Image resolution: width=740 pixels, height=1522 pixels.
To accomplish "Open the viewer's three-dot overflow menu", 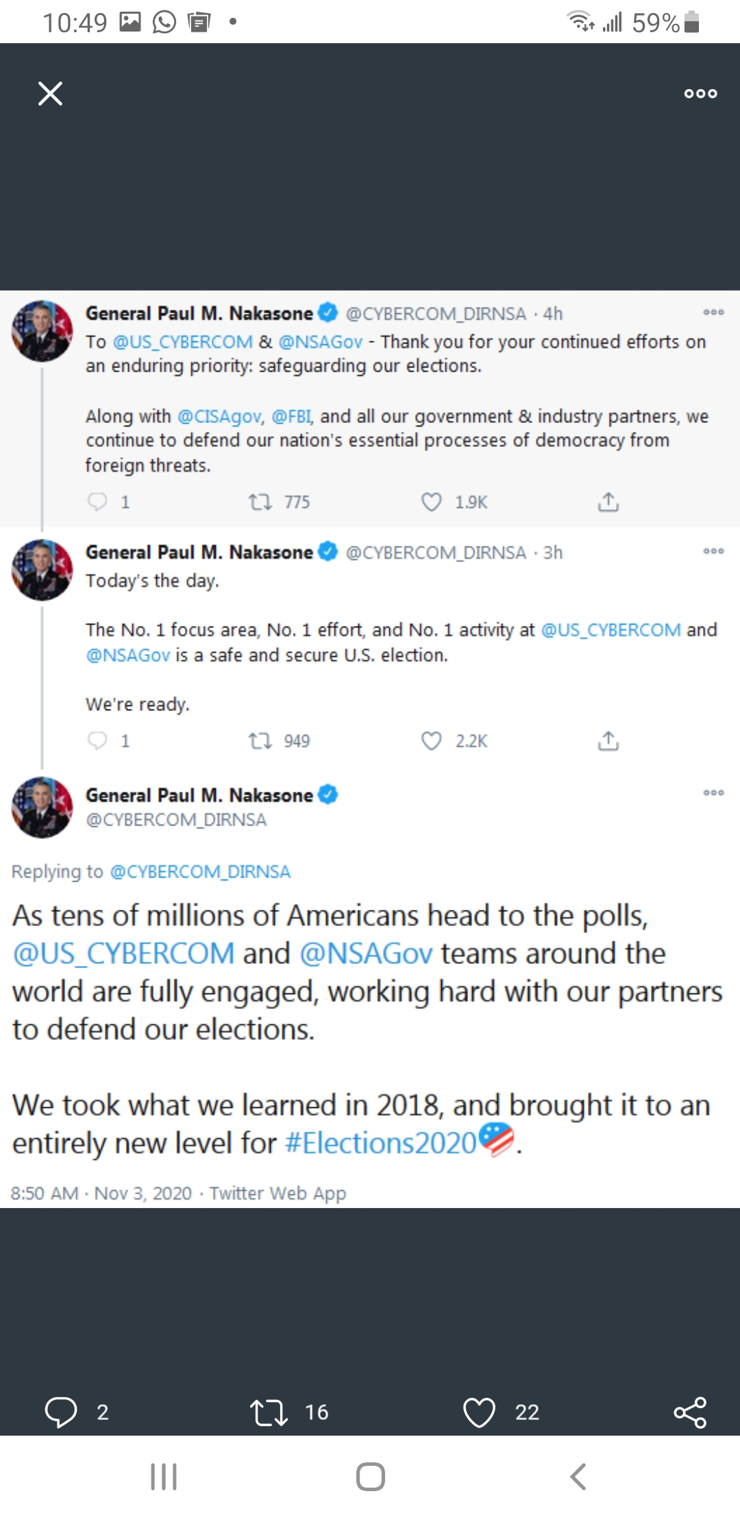I will [x=700, y=93].
